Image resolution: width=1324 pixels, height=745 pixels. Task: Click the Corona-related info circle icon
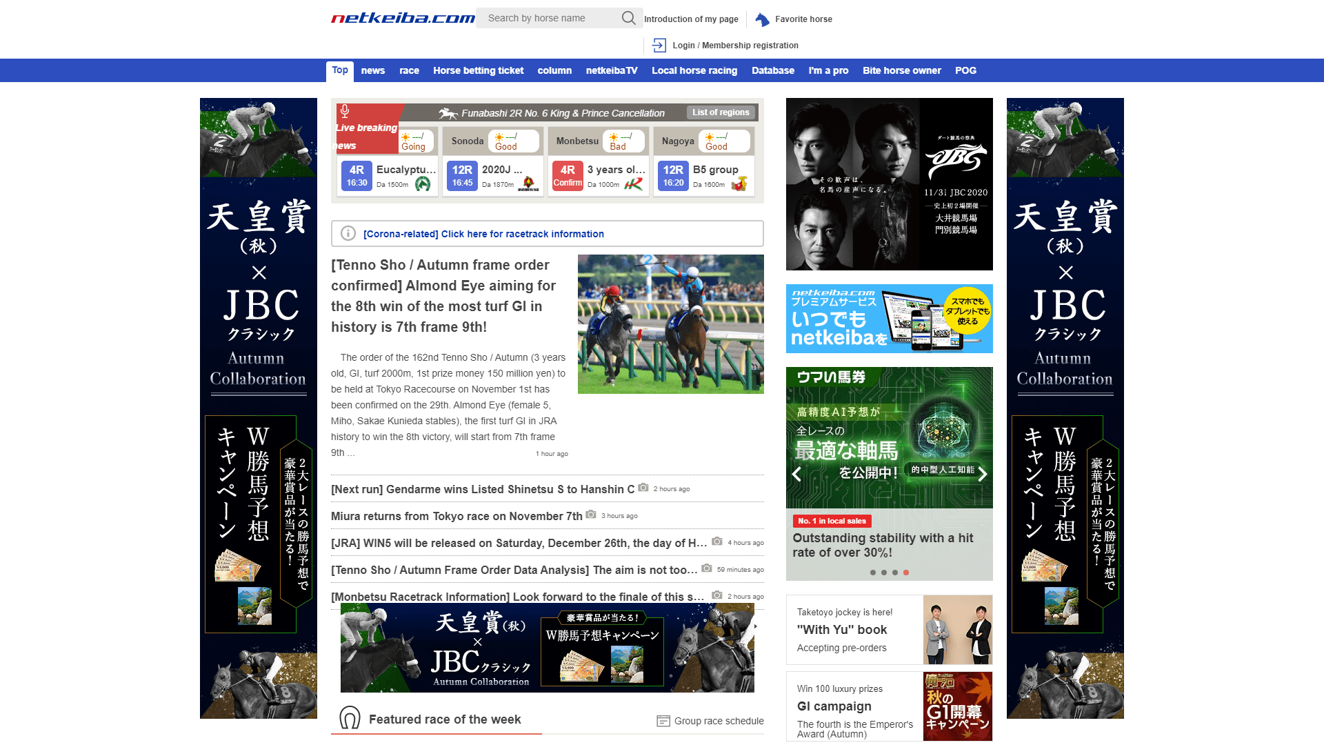(x=348, y=234)
